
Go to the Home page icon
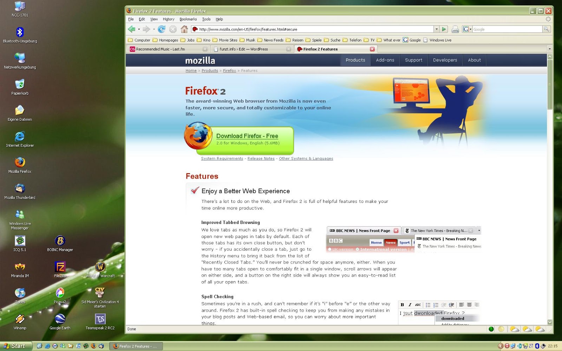(x=184, y=29)
